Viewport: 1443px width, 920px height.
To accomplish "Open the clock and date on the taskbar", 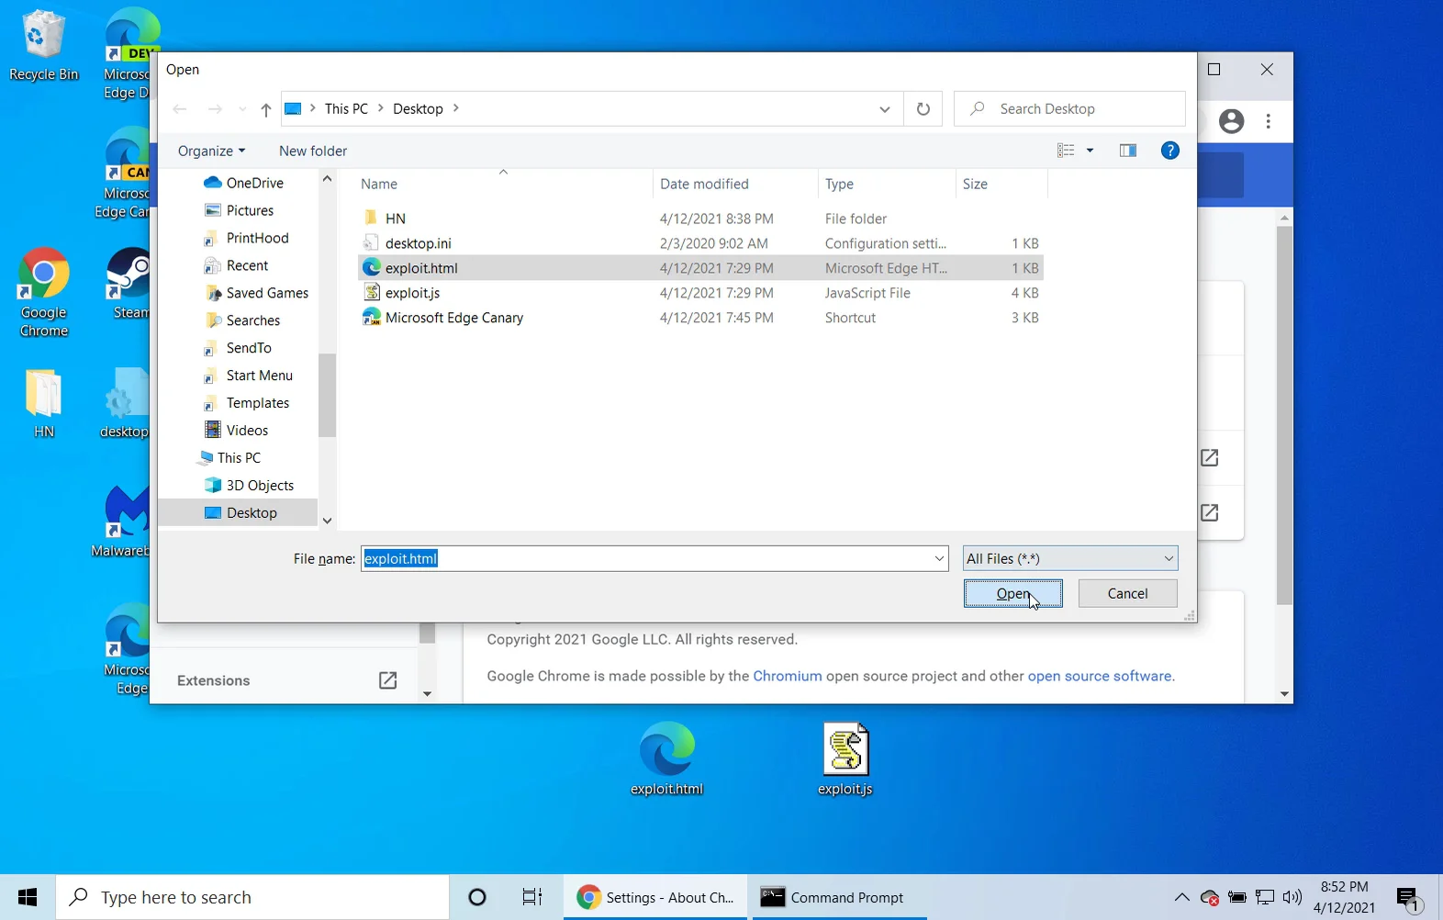I will 1344,897.
